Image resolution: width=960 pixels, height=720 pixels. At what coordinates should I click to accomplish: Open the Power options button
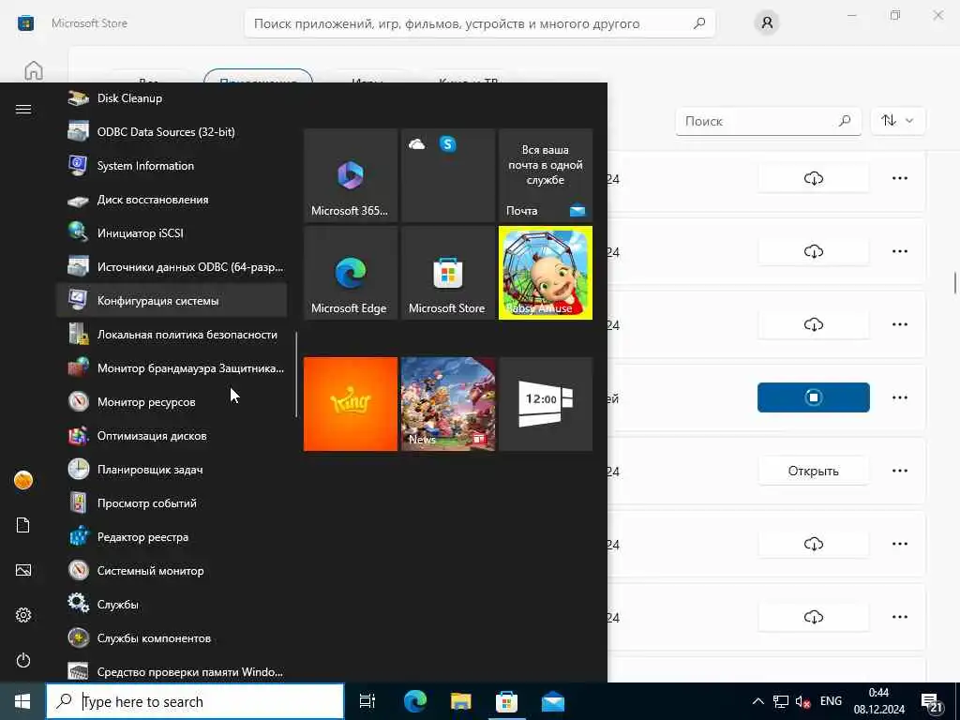coord(23,660)
